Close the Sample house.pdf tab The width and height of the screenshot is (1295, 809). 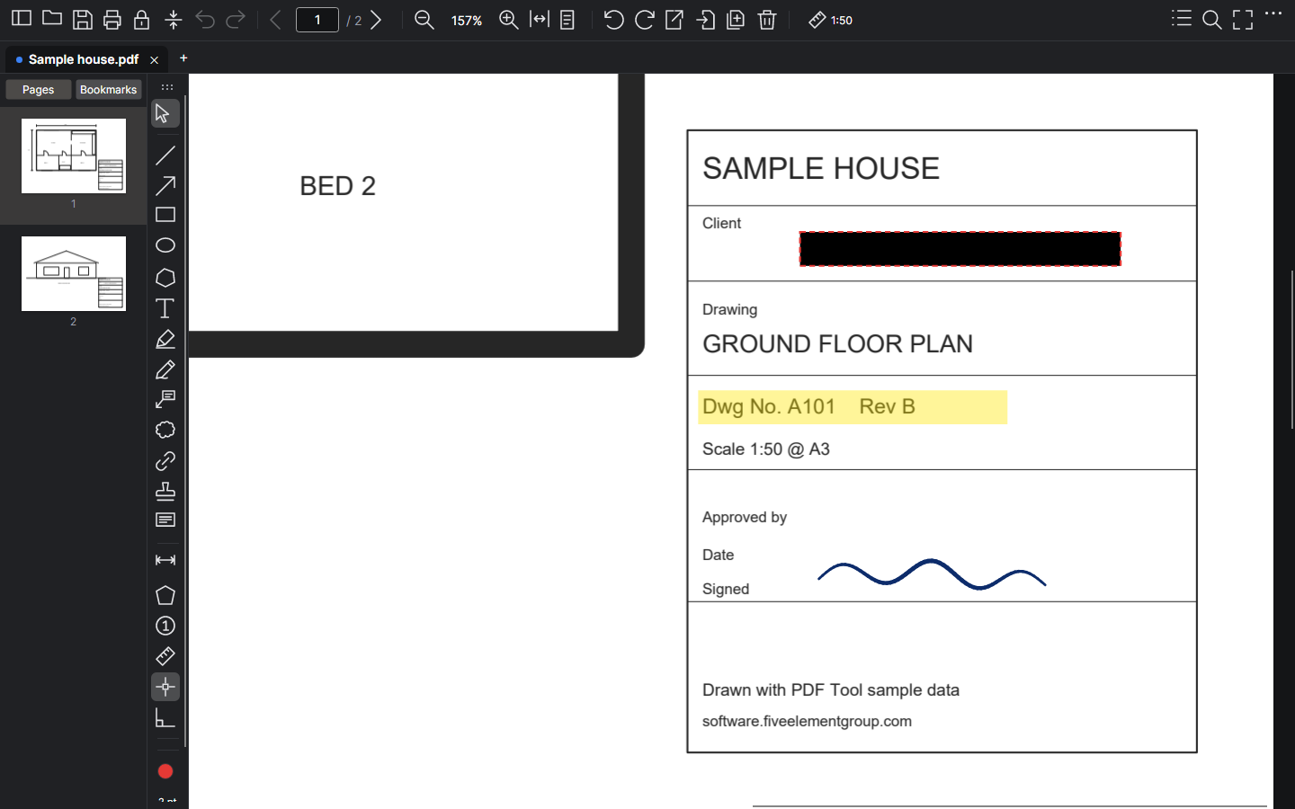tap(155, 60)
